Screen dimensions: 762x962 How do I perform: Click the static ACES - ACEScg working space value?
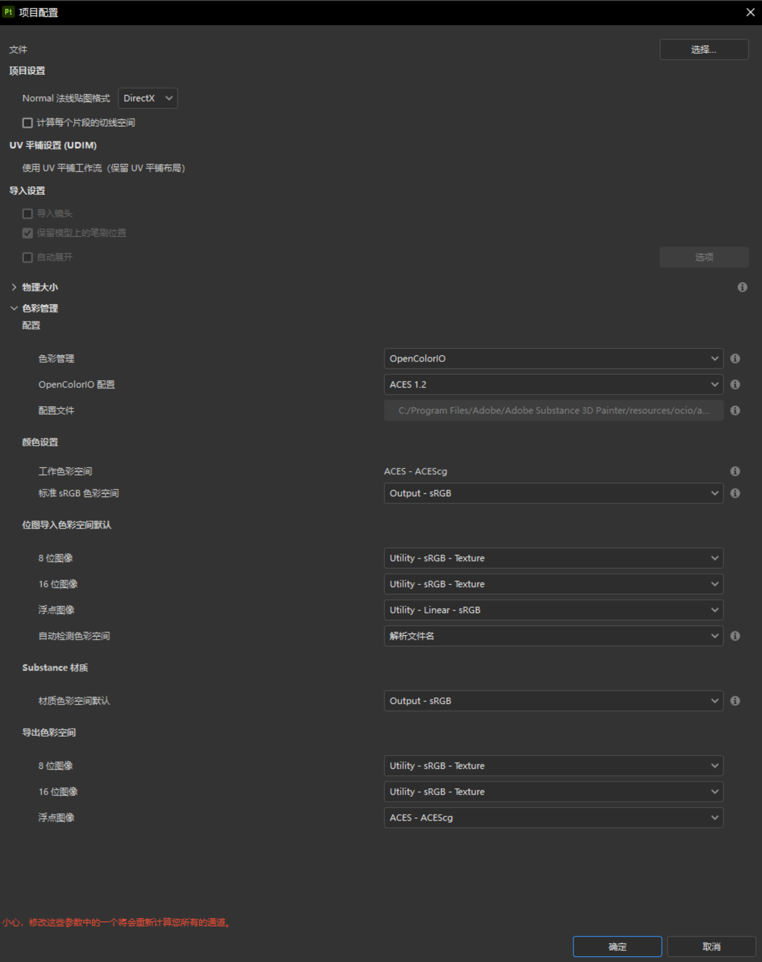click(415, 471)
